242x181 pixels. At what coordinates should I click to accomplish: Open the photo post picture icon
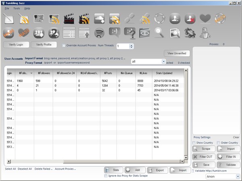click(x=39, y=19)
